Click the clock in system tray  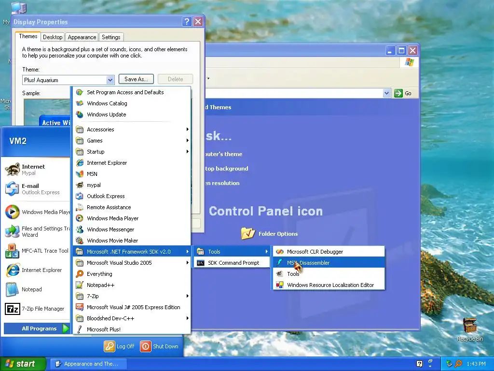pyautogui.click(x=476, y=364)
